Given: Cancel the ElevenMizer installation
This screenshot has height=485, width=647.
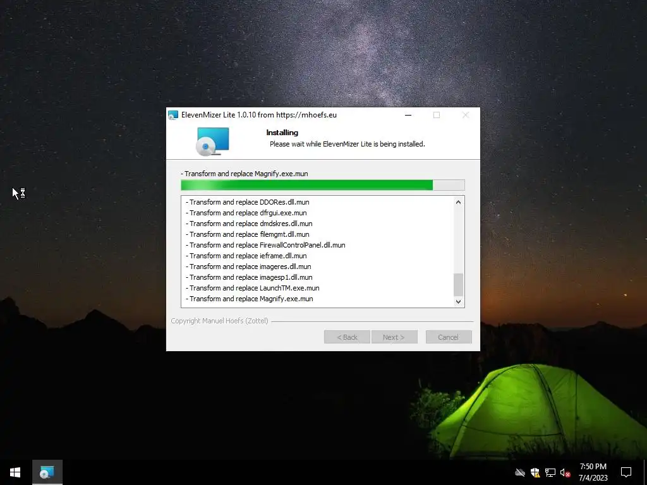Looking at the screenshot, I should [449, 337].
